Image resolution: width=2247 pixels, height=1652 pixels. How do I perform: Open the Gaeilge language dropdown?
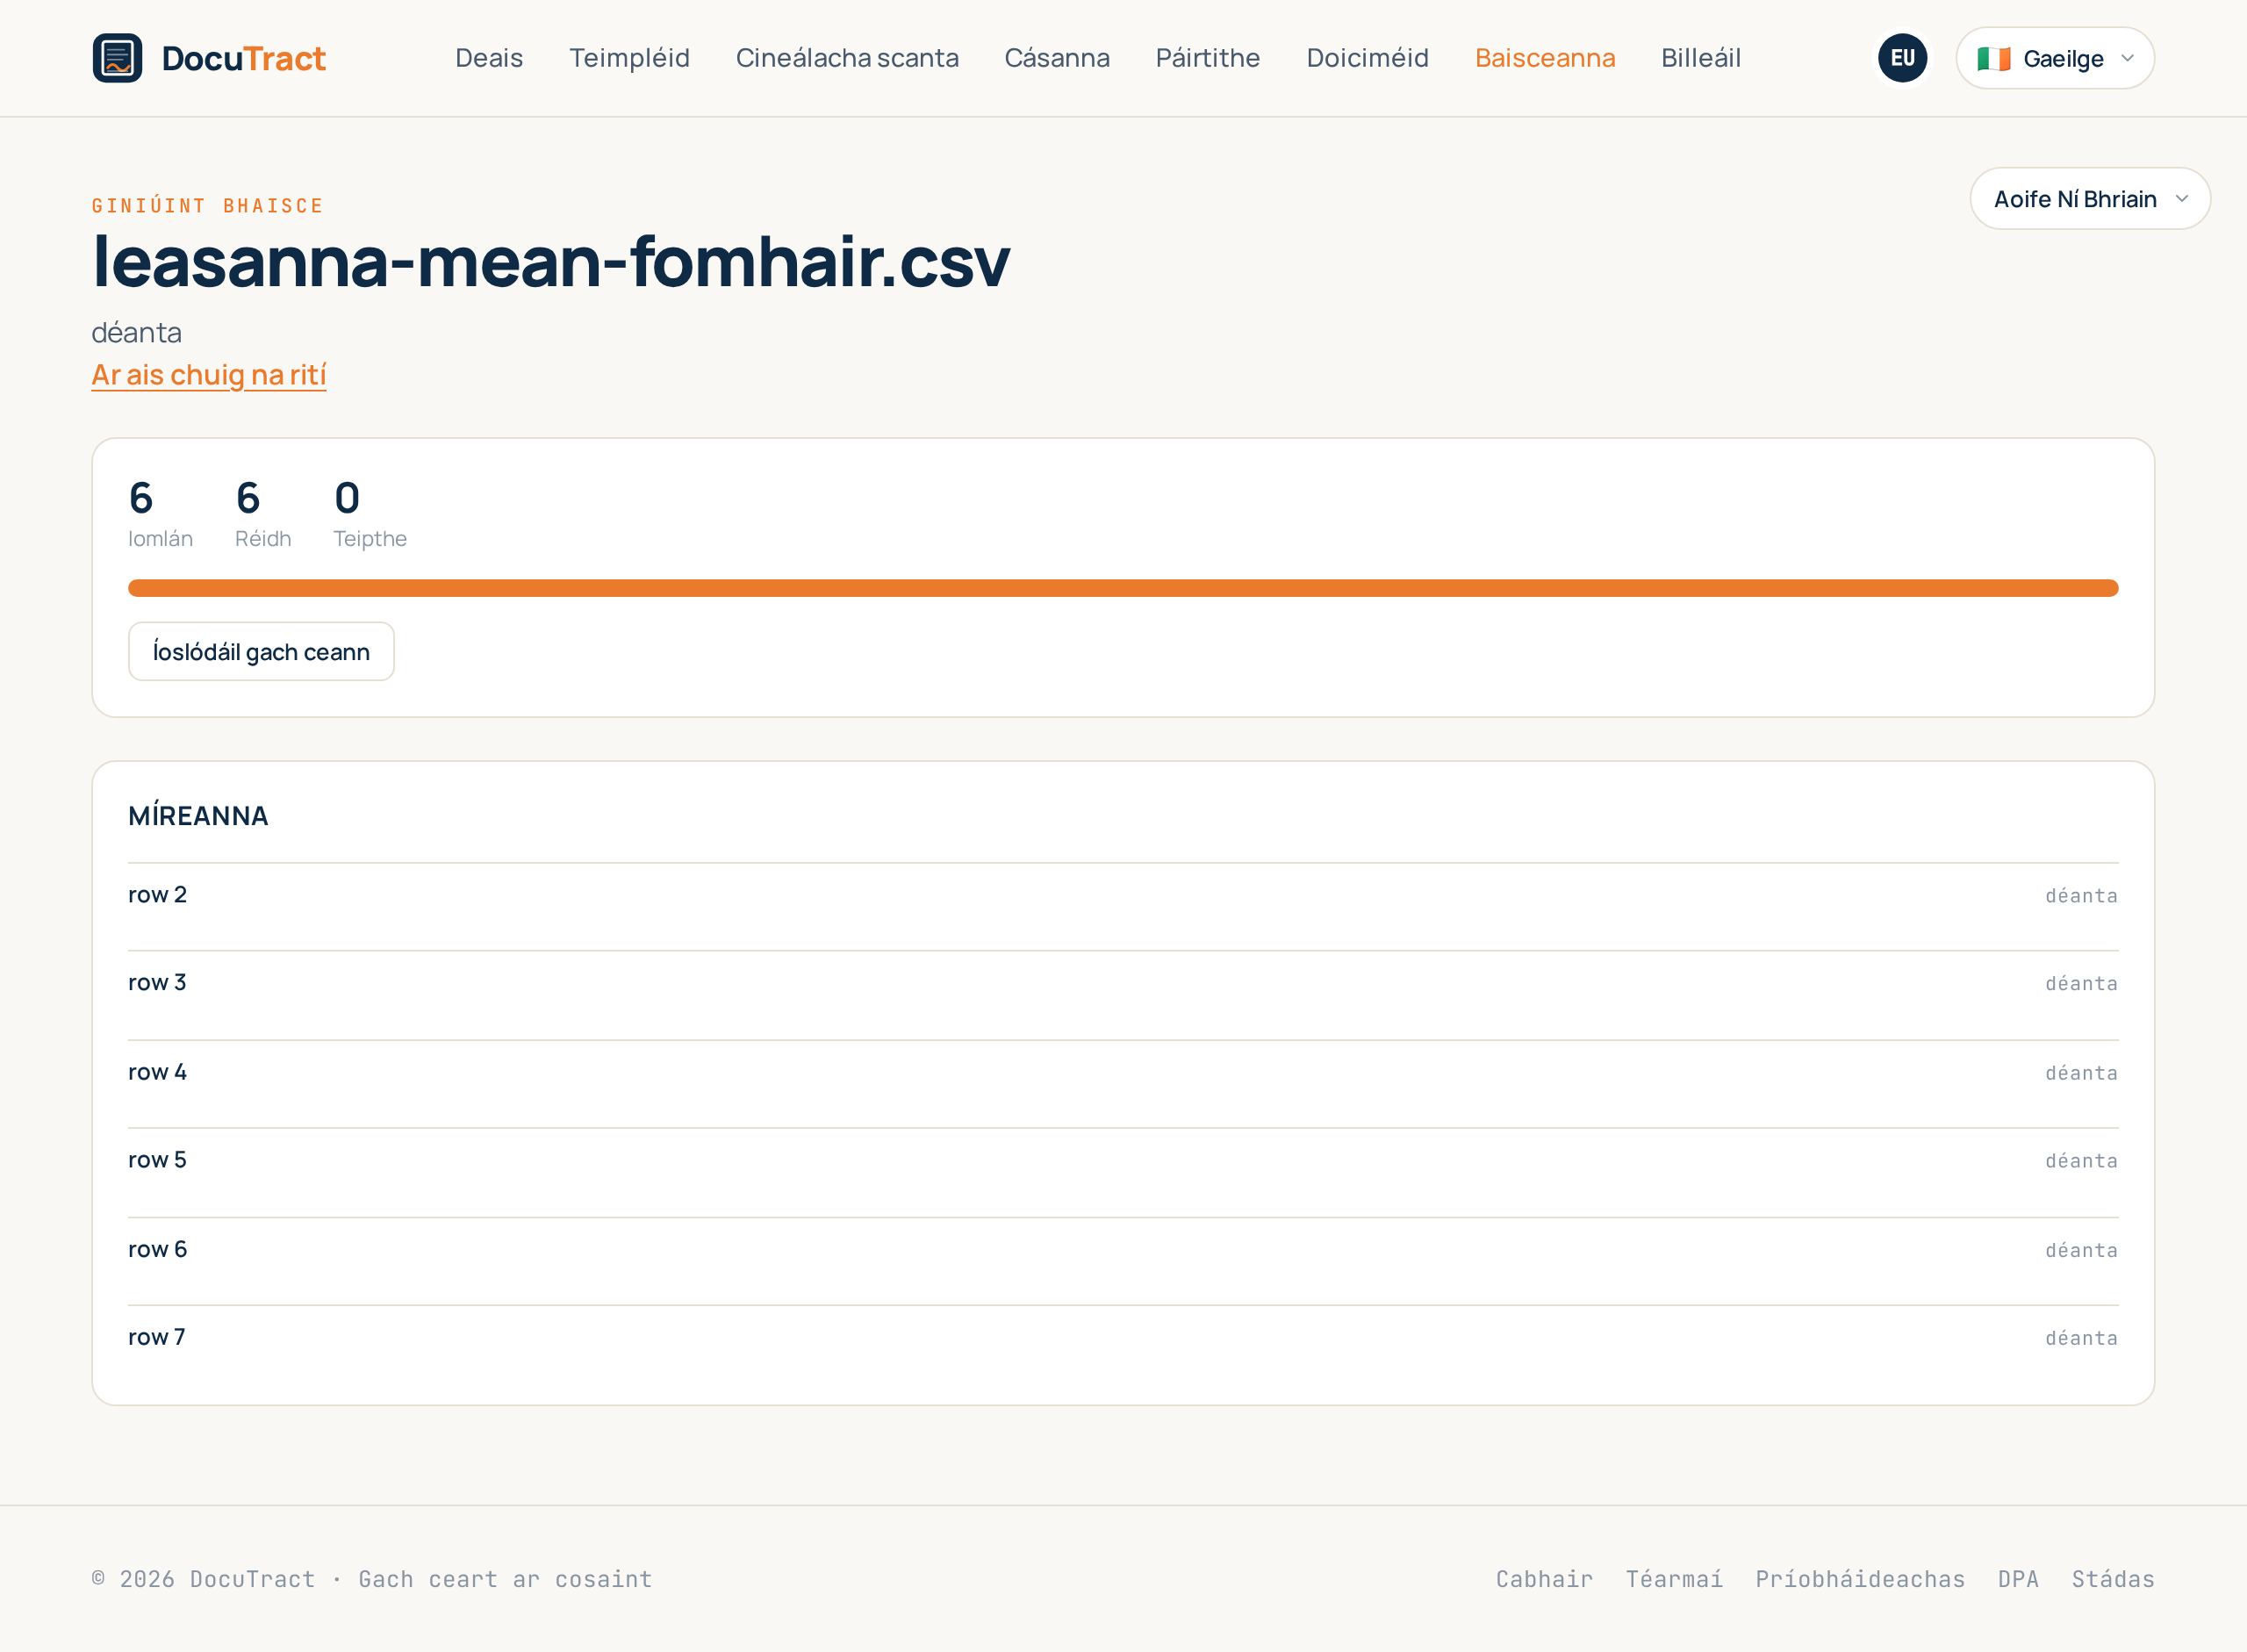tap(2055, 58)
